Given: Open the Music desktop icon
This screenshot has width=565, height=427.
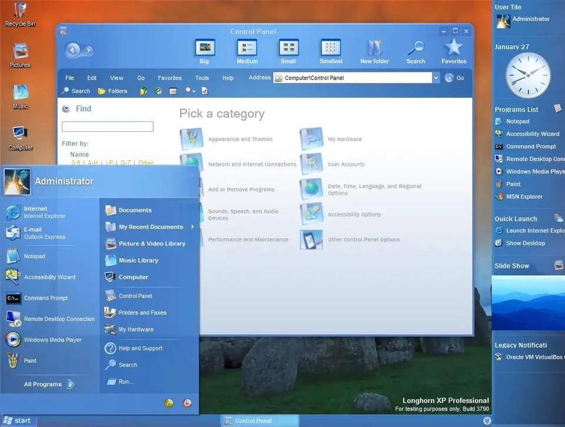Looking at the screenshot, I should click(x=20, y=96).
